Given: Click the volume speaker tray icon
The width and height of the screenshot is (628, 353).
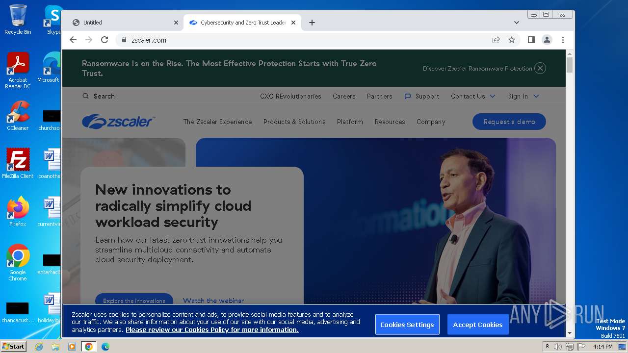Looking at the screenshot, I should pyautogui.click(x=558, y=347).
